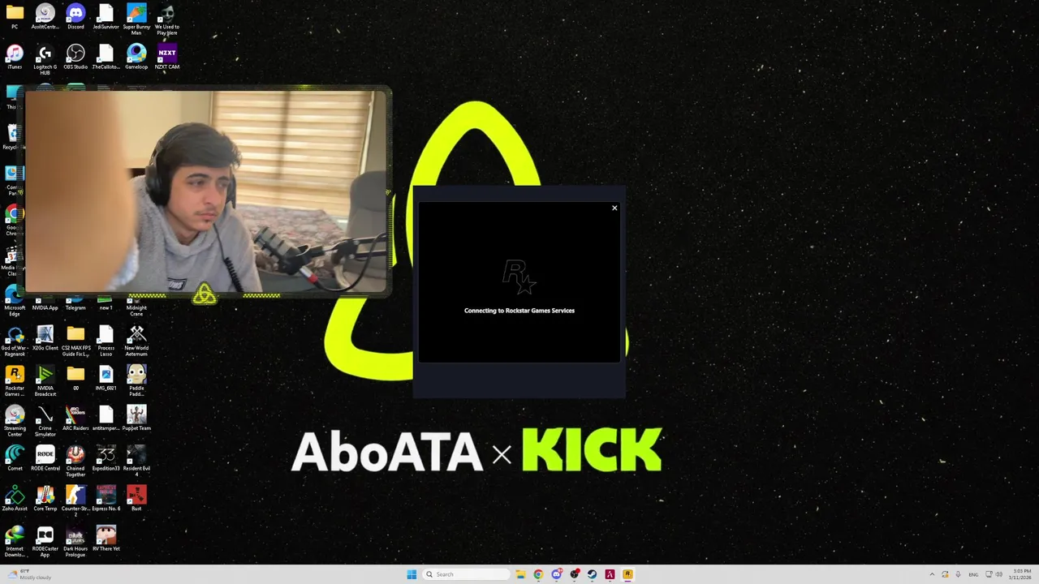Open We Used to Play Here shortcut

coord(166,19)
